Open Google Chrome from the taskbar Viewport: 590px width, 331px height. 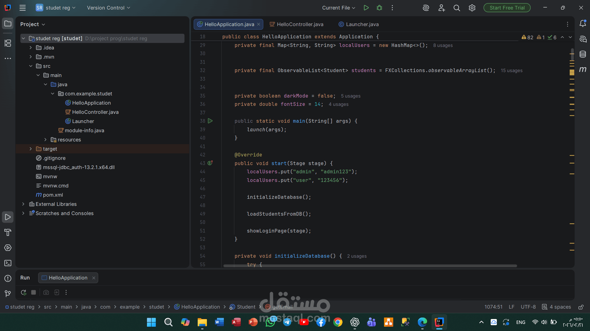(x=338, y=322)
